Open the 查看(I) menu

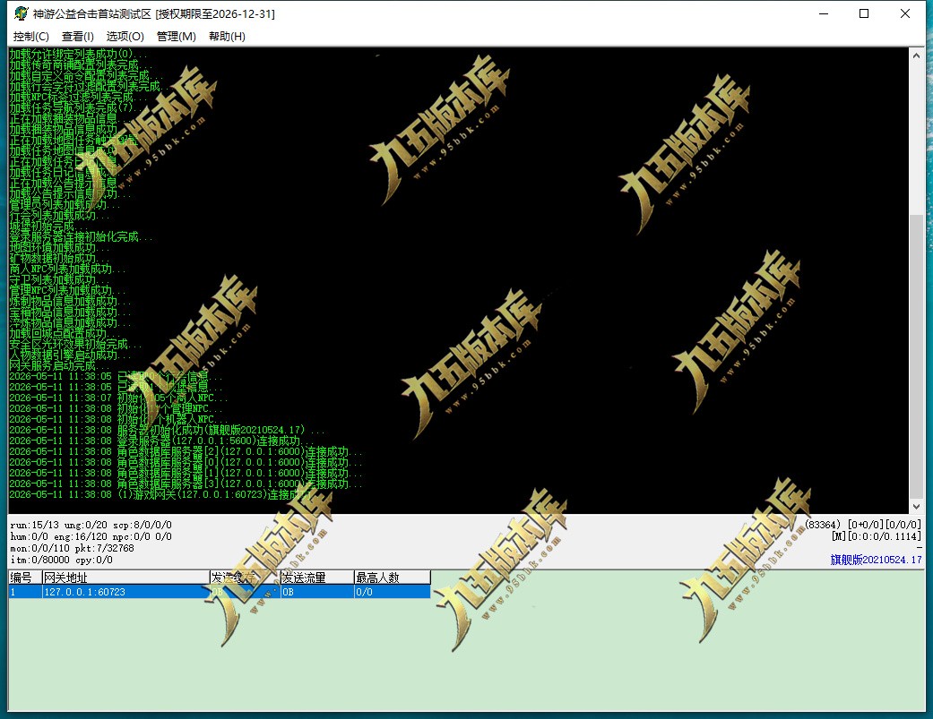[x=77, y=36]
